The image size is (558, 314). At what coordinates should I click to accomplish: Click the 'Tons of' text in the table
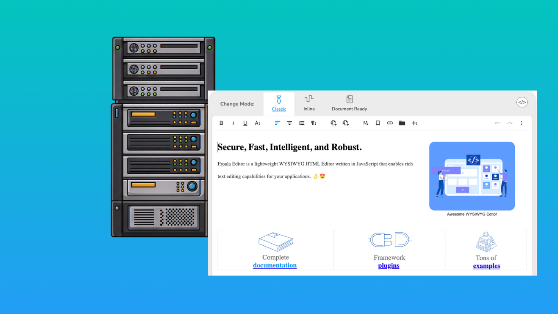coord(486,258)
